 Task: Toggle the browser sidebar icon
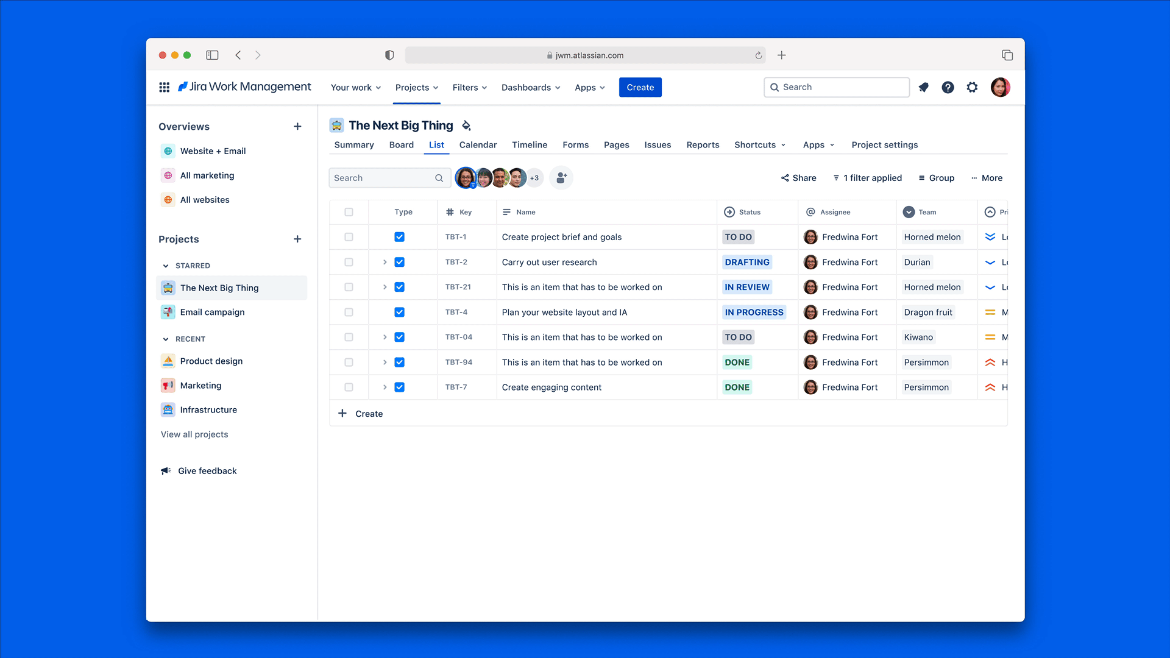click(212, 55)
